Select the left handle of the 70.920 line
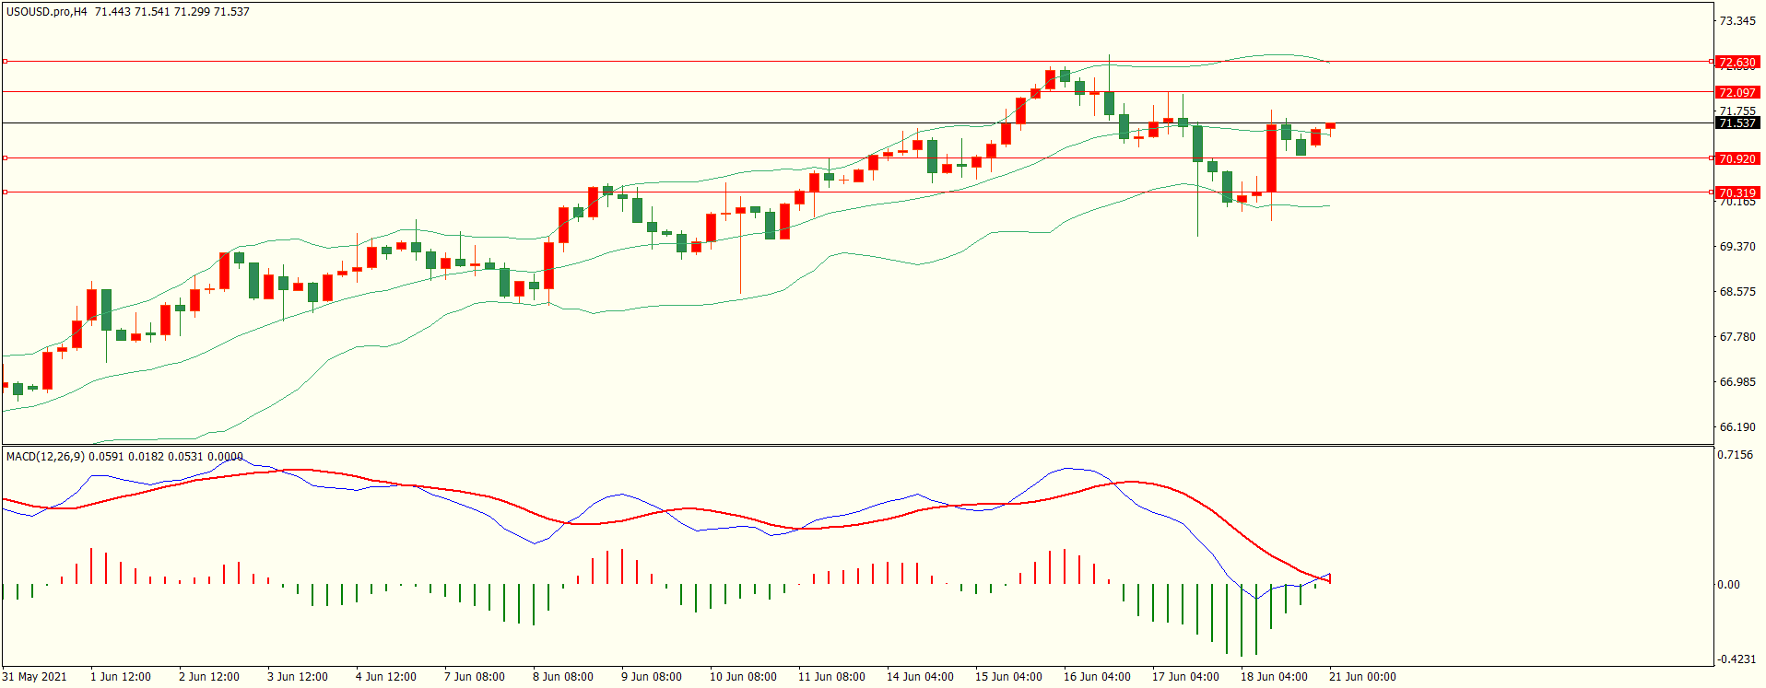 click(x=6, y=158)
